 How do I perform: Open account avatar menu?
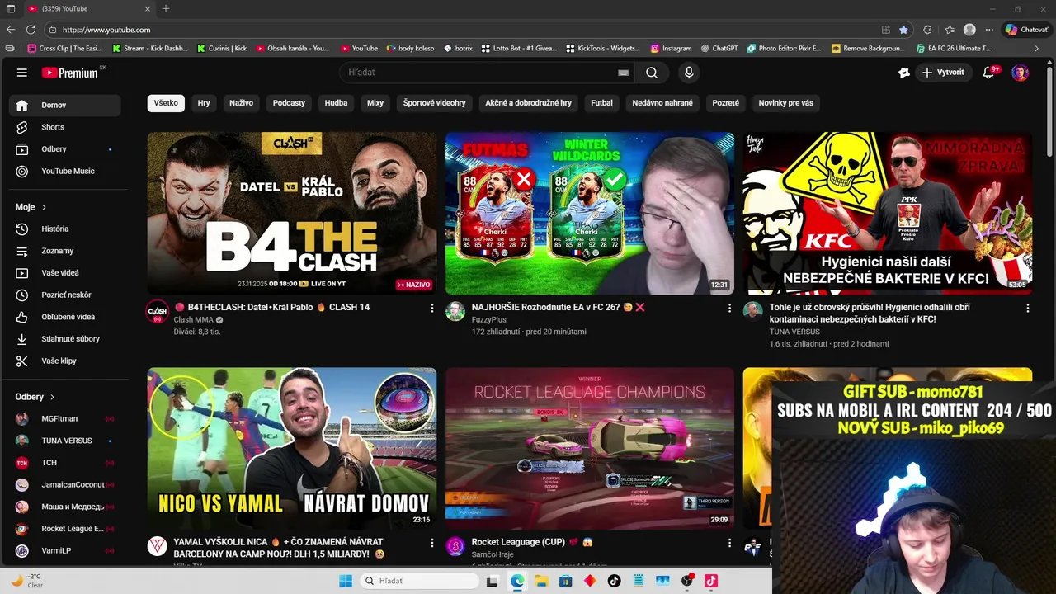[1021, 73]
